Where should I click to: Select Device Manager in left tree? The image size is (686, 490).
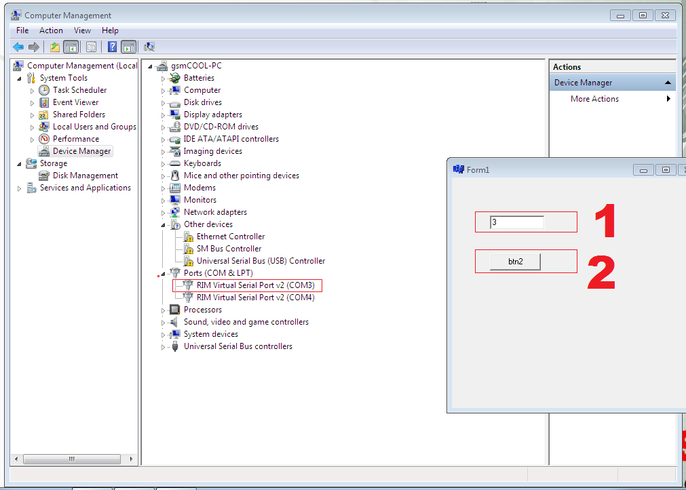[82, 151]
